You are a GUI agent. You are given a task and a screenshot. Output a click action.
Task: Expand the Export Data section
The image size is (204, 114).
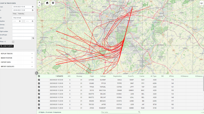tap(17, 62)
